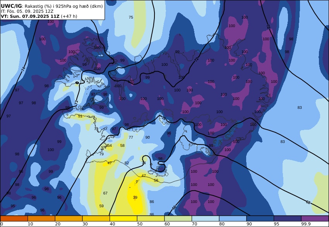329x227 pixels.
Task: Click the 66 height contour label
Action: [174, 208]
